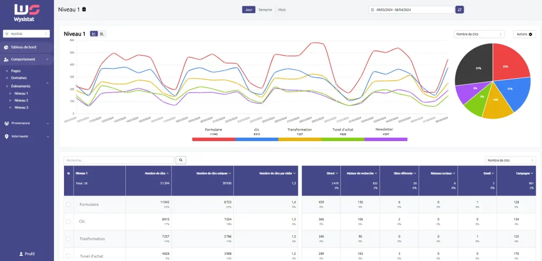Switch to the Semaine period tab

[265, 10]
